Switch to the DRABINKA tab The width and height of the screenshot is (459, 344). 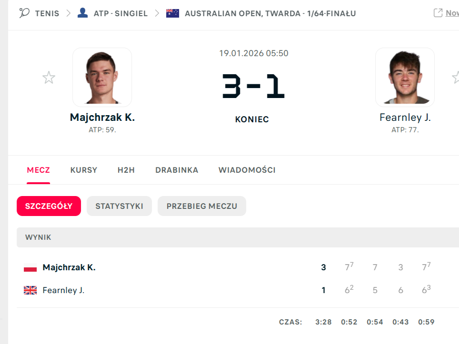(177, 170)
